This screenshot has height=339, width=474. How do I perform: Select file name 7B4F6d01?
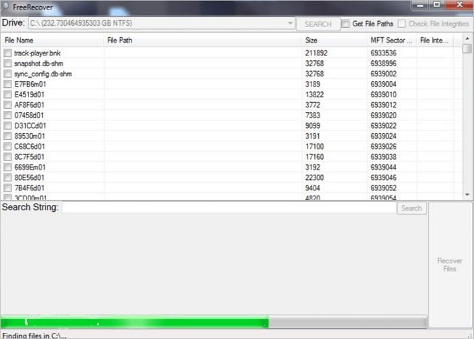pyautogui.click(x=29, y=188)
